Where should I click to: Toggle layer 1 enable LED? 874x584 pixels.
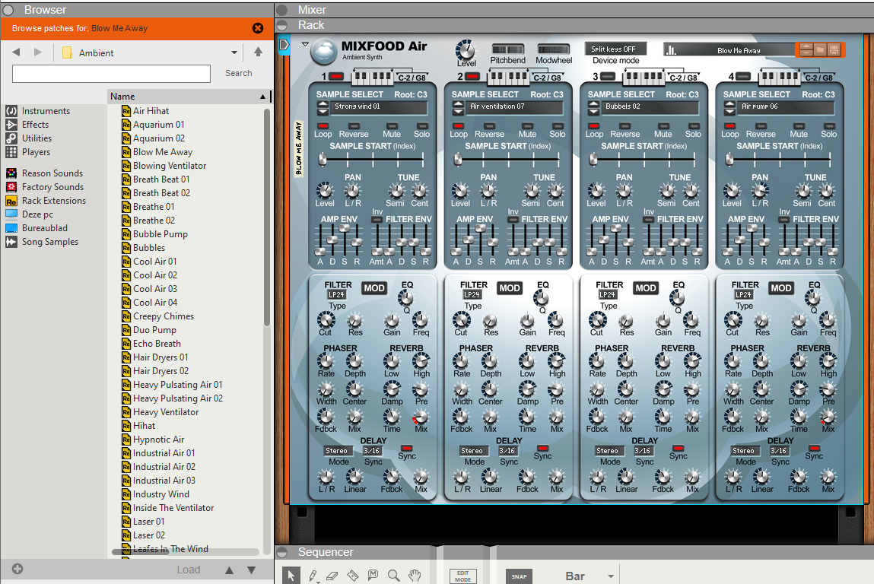point(336,76)
